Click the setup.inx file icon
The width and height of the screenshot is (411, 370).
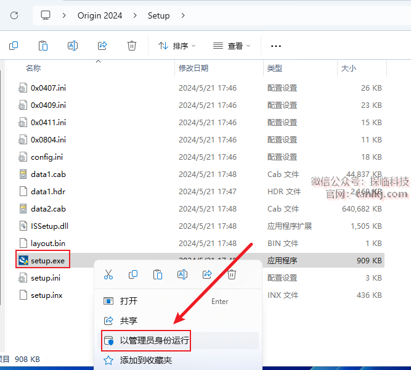click(23, 295)
